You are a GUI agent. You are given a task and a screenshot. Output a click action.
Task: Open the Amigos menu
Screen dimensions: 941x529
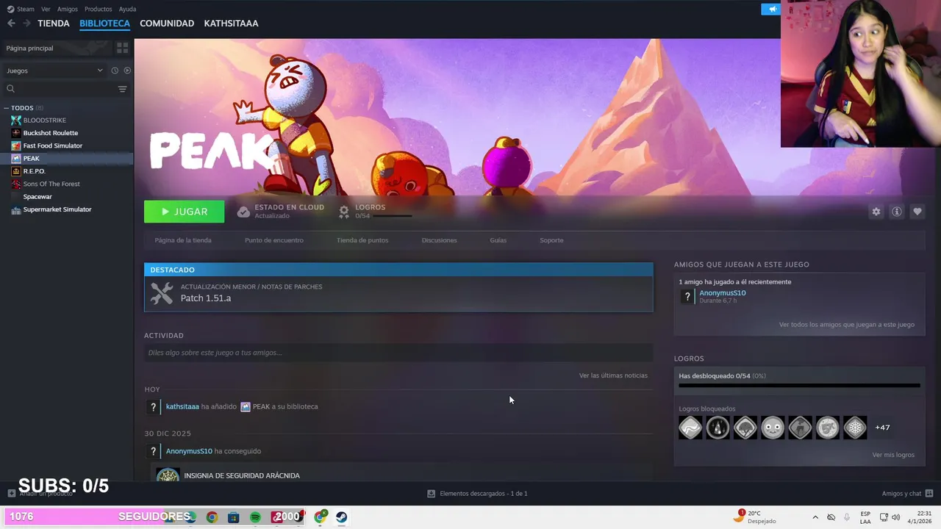tap(67, 9)
